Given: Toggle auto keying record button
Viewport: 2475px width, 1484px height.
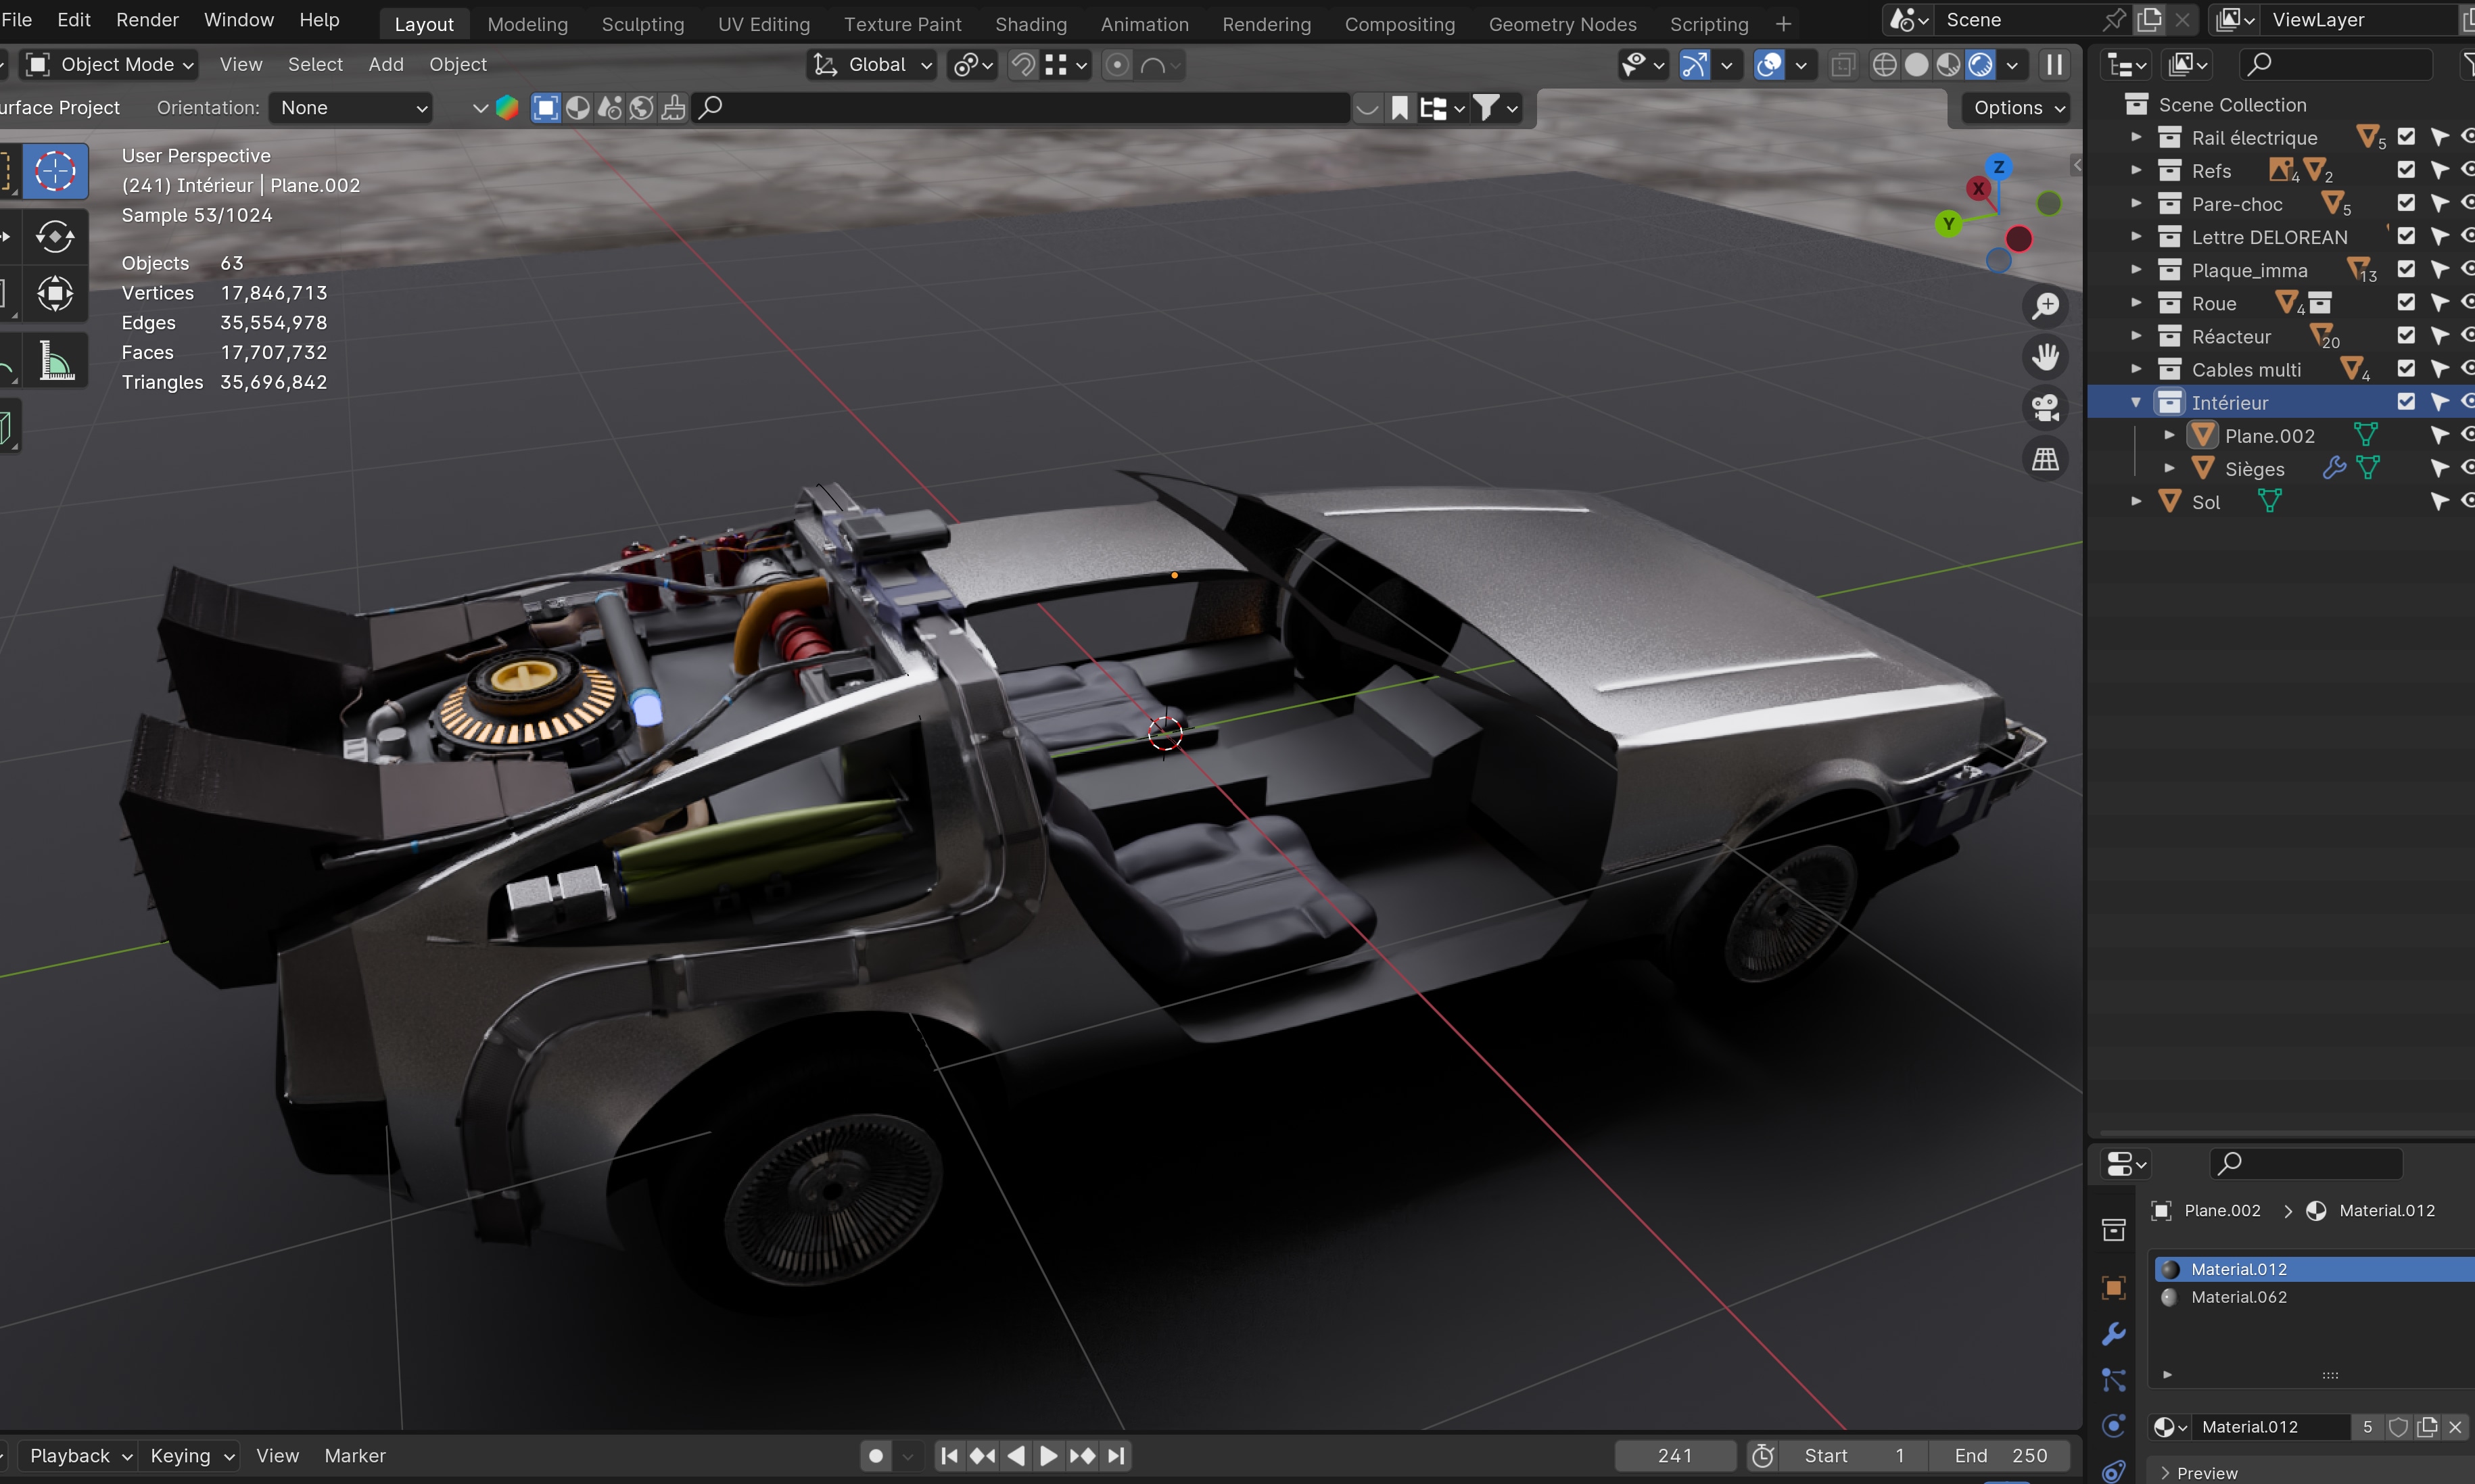Looking at the screenshot, I should point(876,1456).
